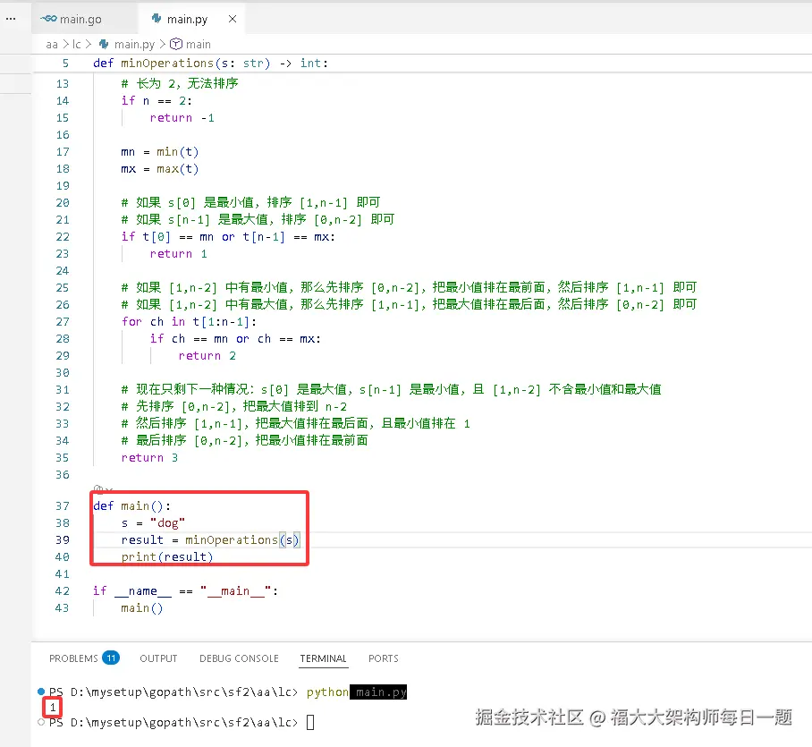Jump to sticky line def minOperations
Viewport: 812px width, 747px height.
coord(210,64)
